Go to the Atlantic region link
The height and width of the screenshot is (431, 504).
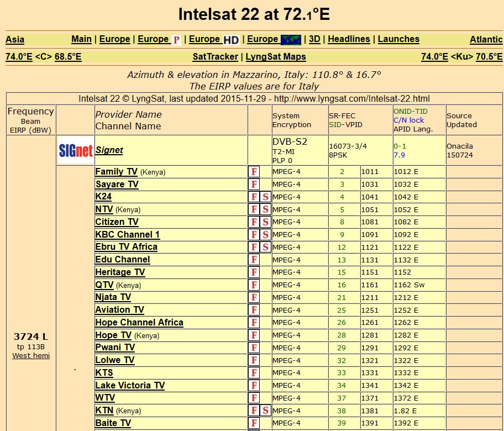point(486,40)
